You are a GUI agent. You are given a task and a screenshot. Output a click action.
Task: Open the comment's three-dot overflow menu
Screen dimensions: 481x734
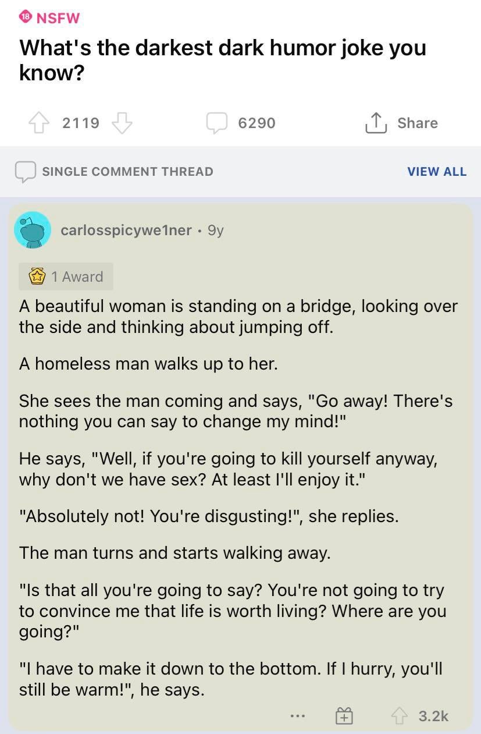coord(298,715)
